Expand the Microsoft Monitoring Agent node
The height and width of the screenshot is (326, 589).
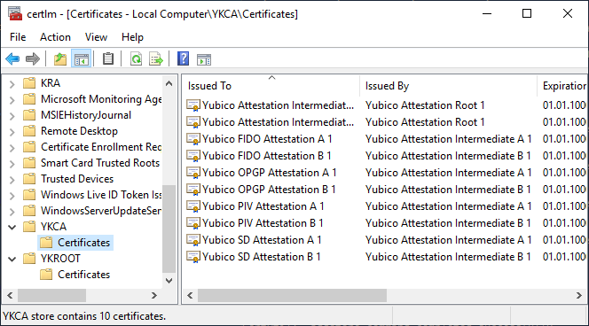coord(12,100)
